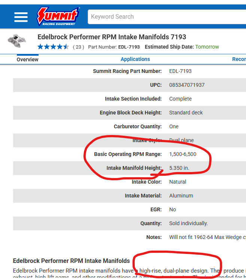This screenshot has height=279, width=246.
Task: Select the Overview tab
Action: point(27,59)
